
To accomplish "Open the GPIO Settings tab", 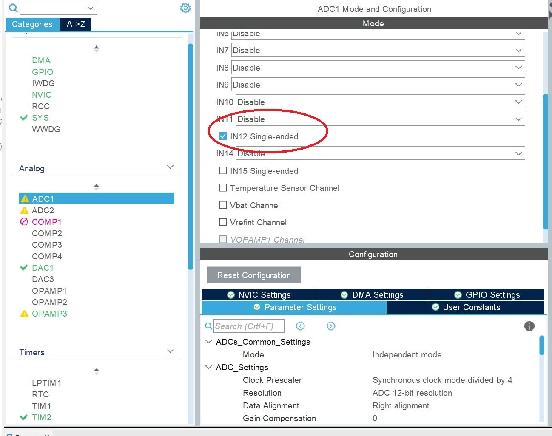I will coord(487,294).
